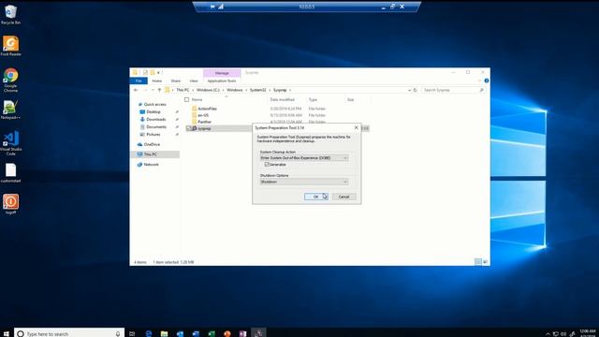Toggle the checkbox next to sysprep file
Viewport: 599px width, 337px height.
(188, 128)
